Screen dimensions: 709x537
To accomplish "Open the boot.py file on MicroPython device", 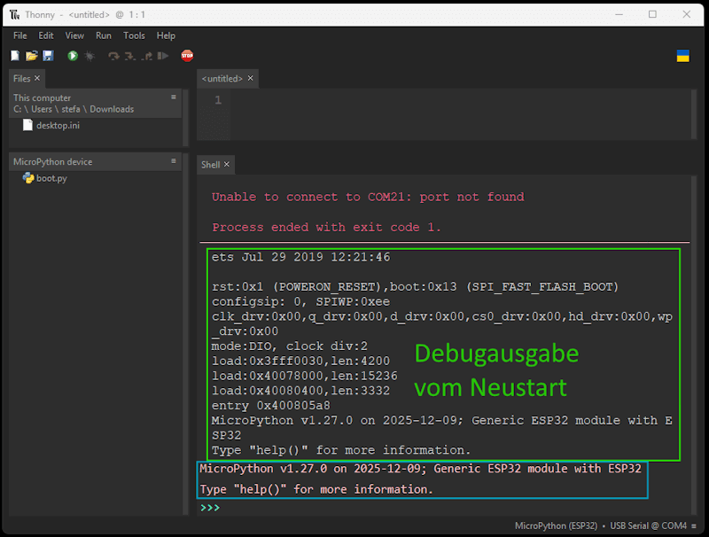I will coord(53,177).
